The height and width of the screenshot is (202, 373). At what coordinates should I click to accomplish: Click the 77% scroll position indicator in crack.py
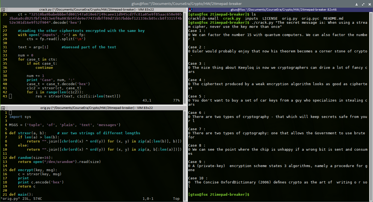176,100
